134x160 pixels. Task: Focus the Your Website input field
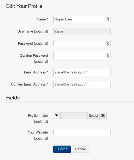tap(82, 132)
